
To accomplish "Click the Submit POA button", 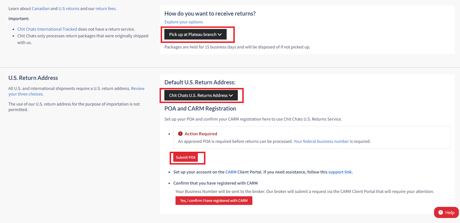I will 186,157.
